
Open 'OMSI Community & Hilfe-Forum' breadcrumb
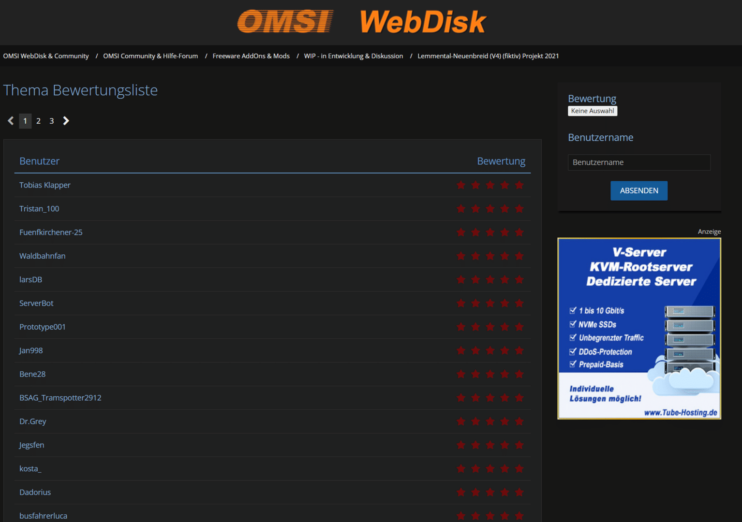pos(150,56)
